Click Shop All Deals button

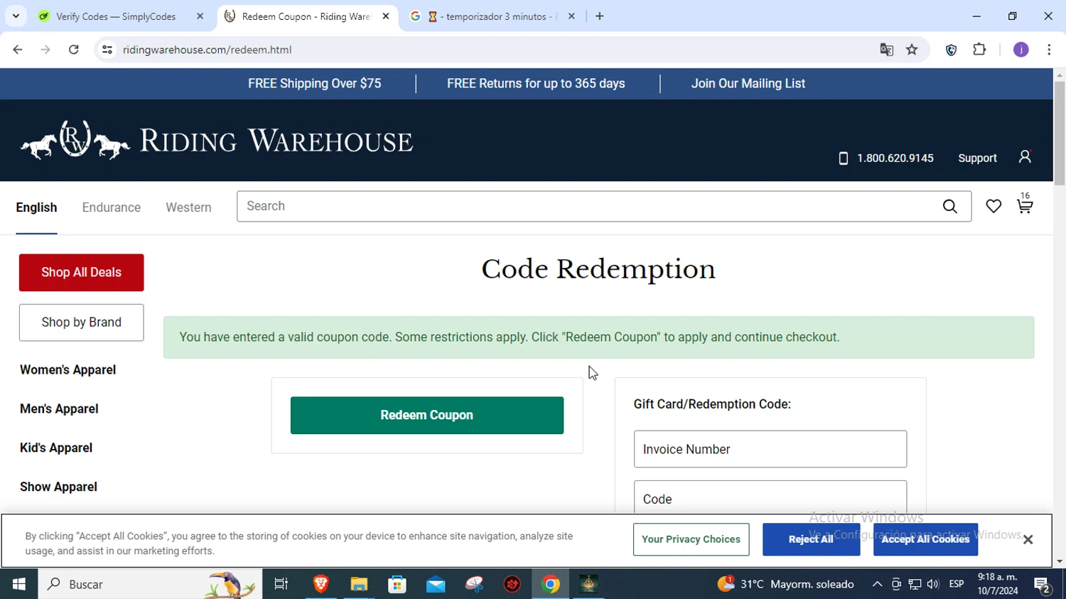(x=81, y=272)
